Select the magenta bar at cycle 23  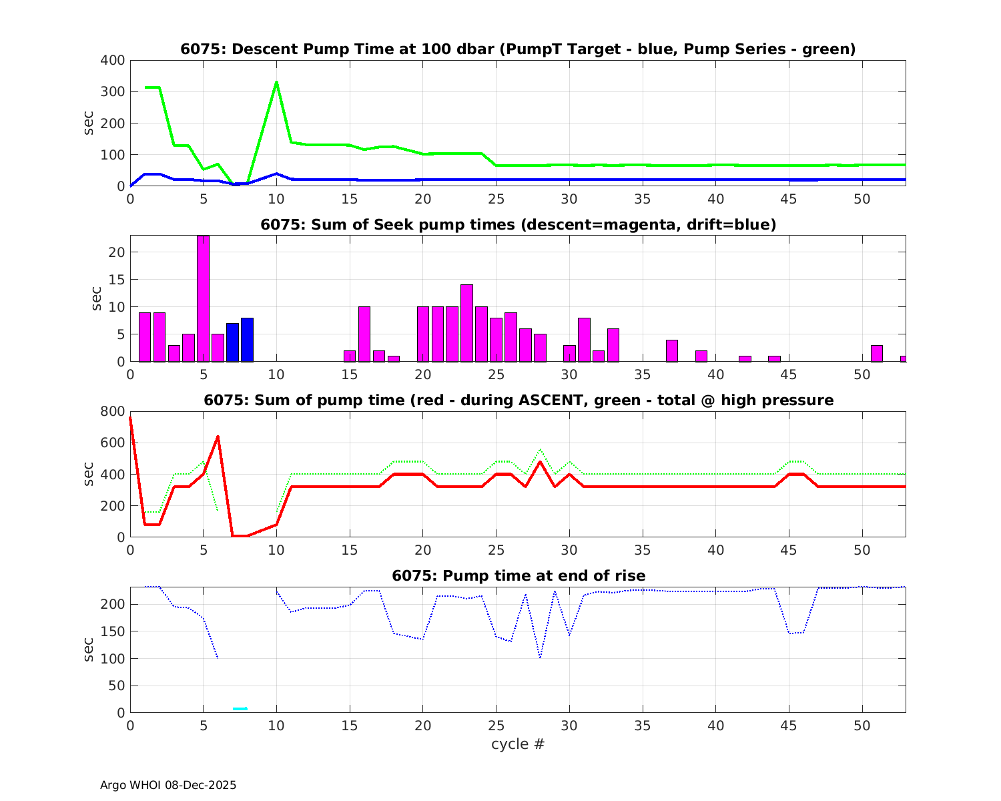tap(466, 323)
